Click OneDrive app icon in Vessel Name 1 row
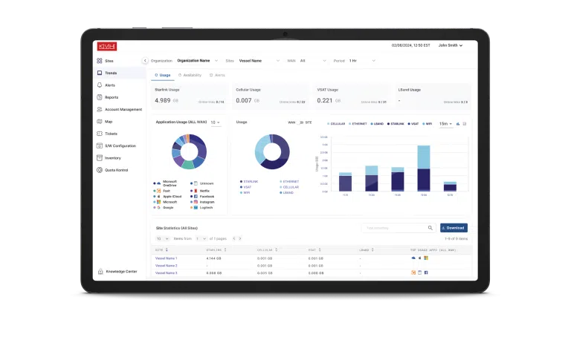The width and height of the screenshot is (571, 343). pyautogui.click(x=413, y=258)
